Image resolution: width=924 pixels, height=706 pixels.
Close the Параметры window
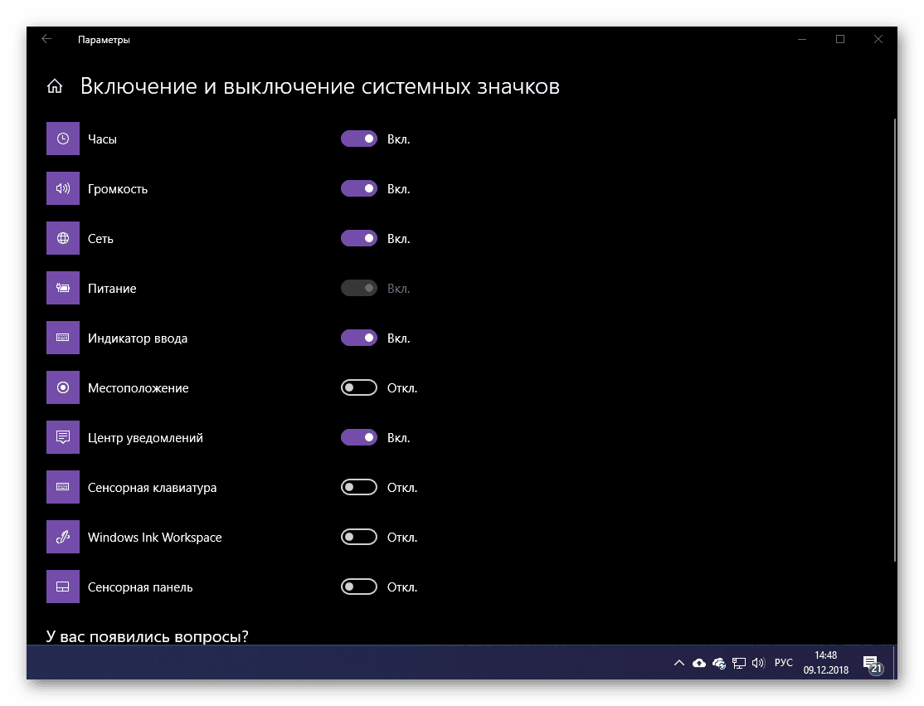(x=878, y=39)
